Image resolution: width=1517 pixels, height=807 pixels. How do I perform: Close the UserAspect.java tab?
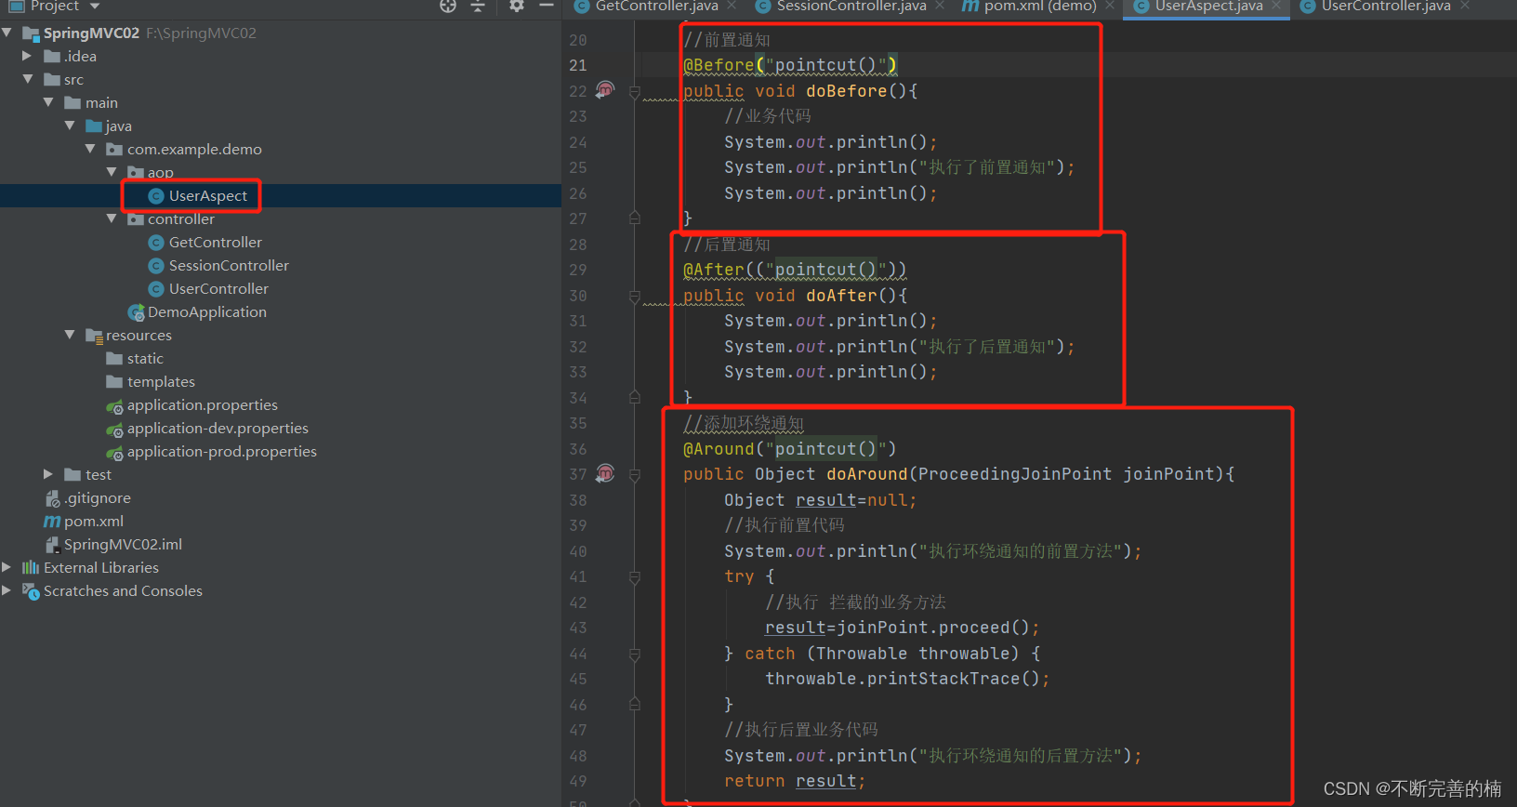(1276, 6)
